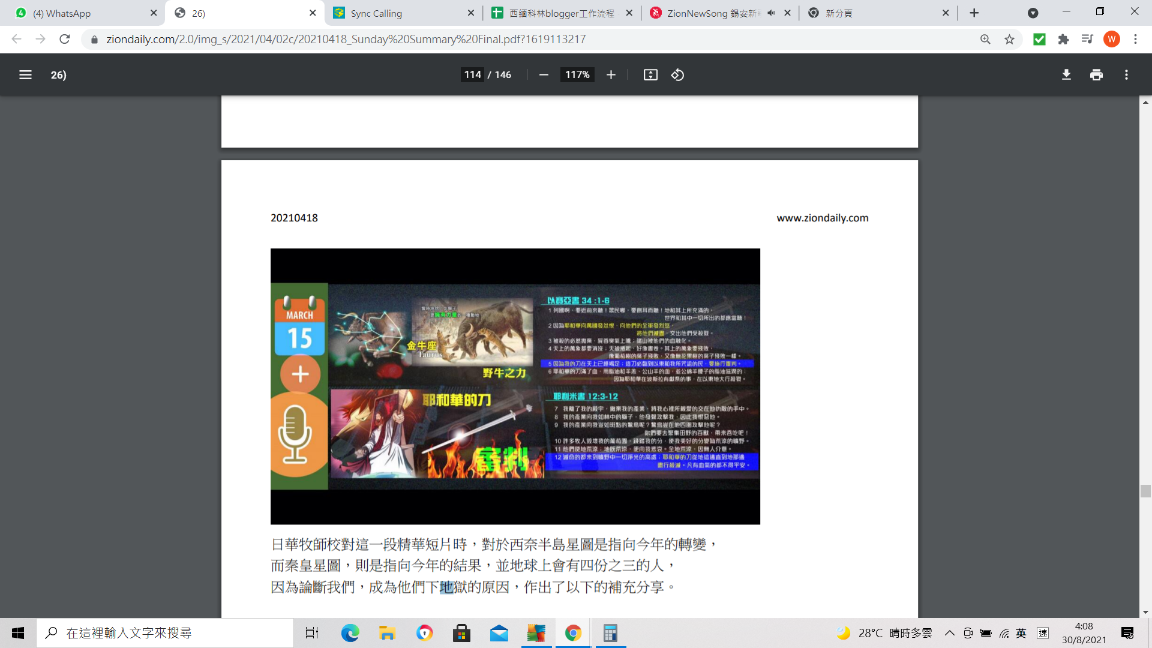The height and width of the screenshot is (648, 1152).
Task: Print the PDF document
Action: (x=1096, y=75)
